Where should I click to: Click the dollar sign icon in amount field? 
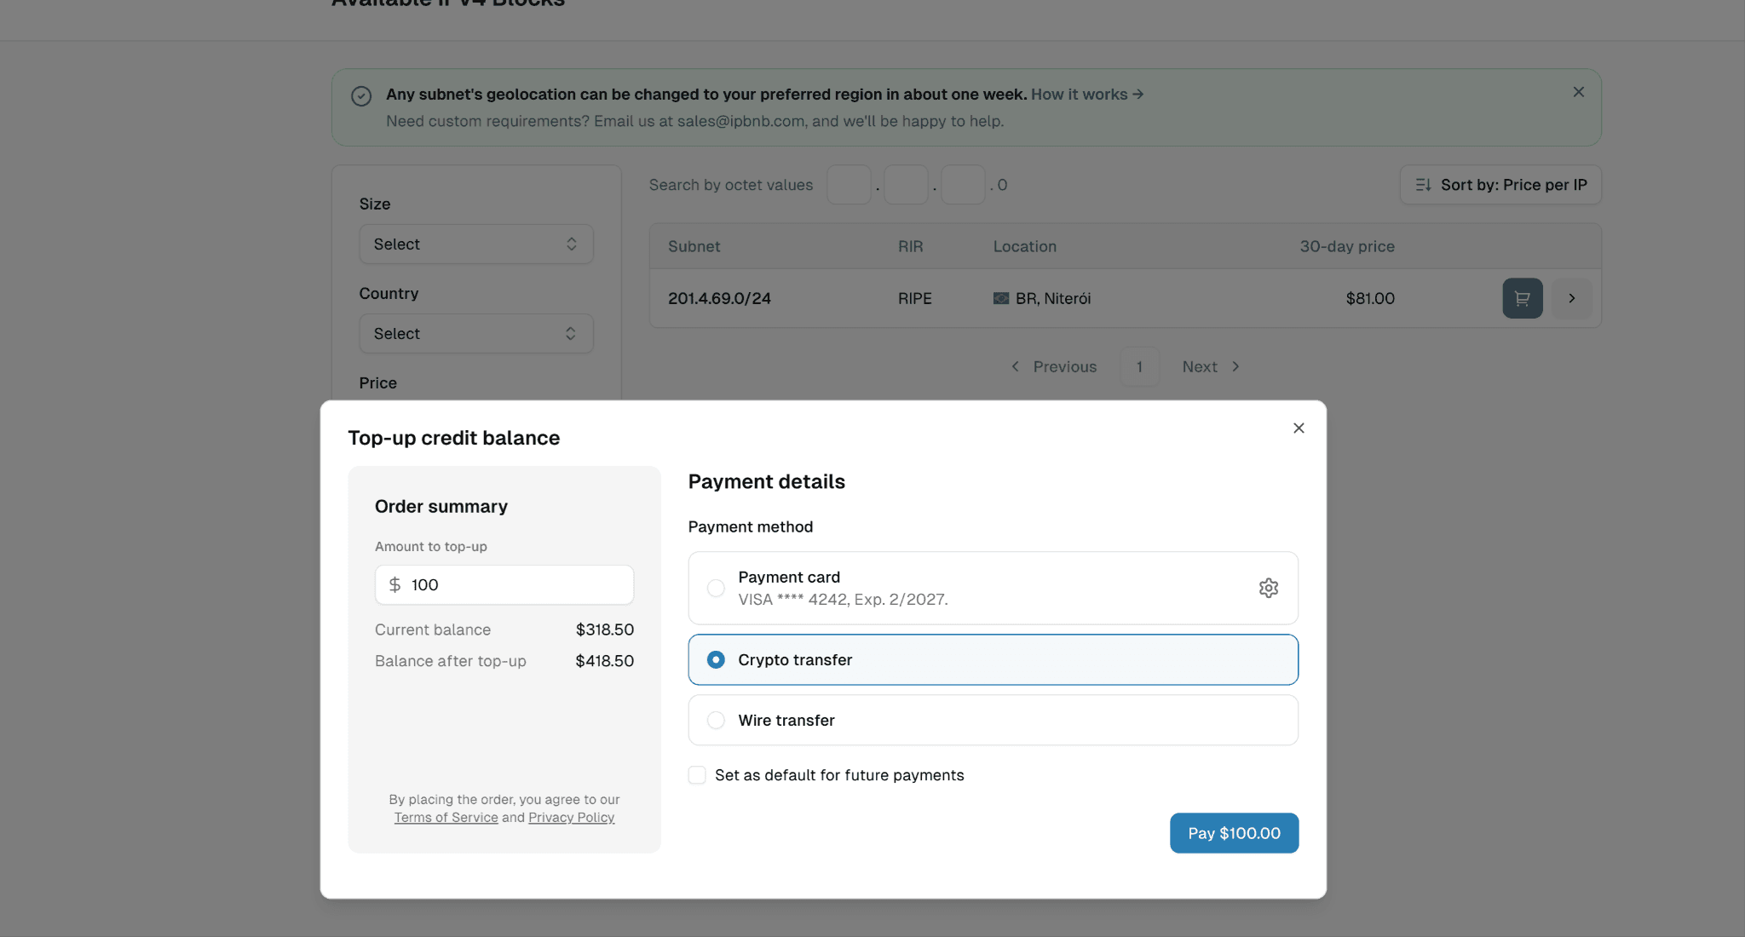[x=394, y=584]
